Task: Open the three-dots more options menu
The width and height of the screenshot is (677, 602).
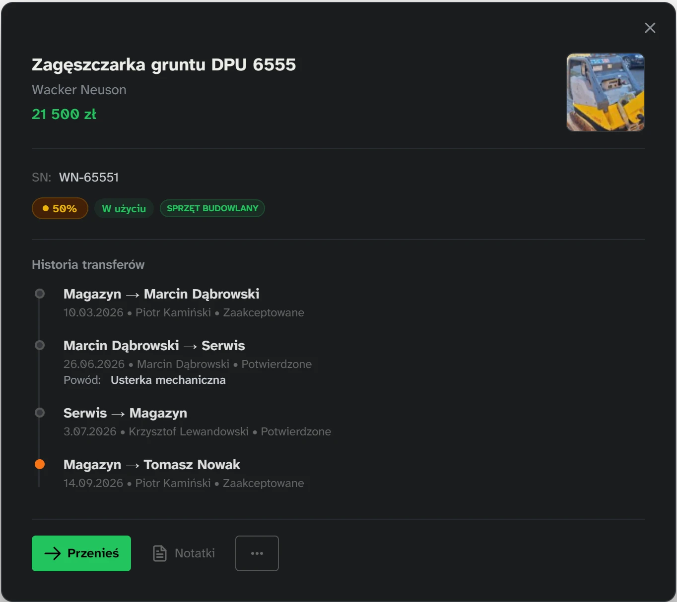Action: 257,553
